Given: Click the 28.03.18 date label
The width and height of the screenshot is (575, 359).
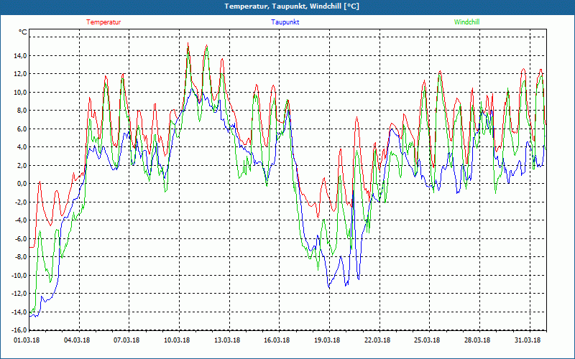Looking at the screenshot, I should tap(477, 340).
